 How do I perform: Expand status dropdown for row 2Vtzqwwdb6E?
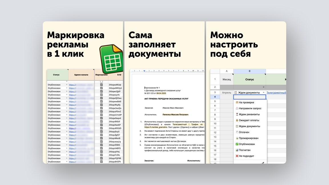(x=67, y=102)
